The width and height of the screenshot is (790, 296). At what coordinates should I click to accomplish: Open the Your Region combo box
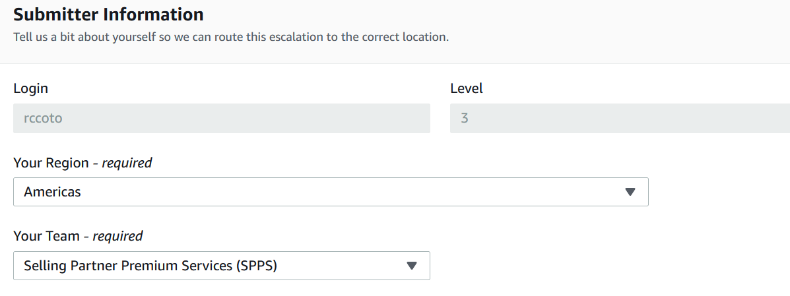pos(331,192)
